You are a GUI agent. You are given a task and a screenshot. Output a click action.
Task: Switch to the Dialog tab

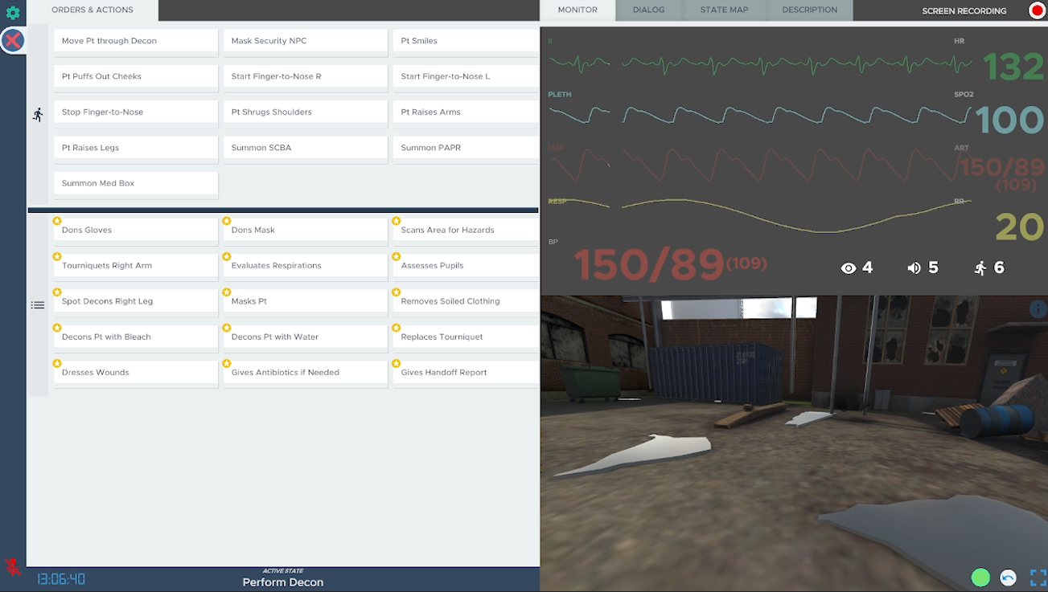648,10
